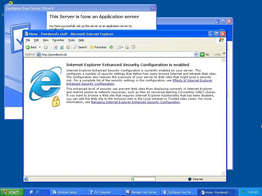Click 'This Server is Now an Application server' heading
262x196 pixels.
(94, 17)
